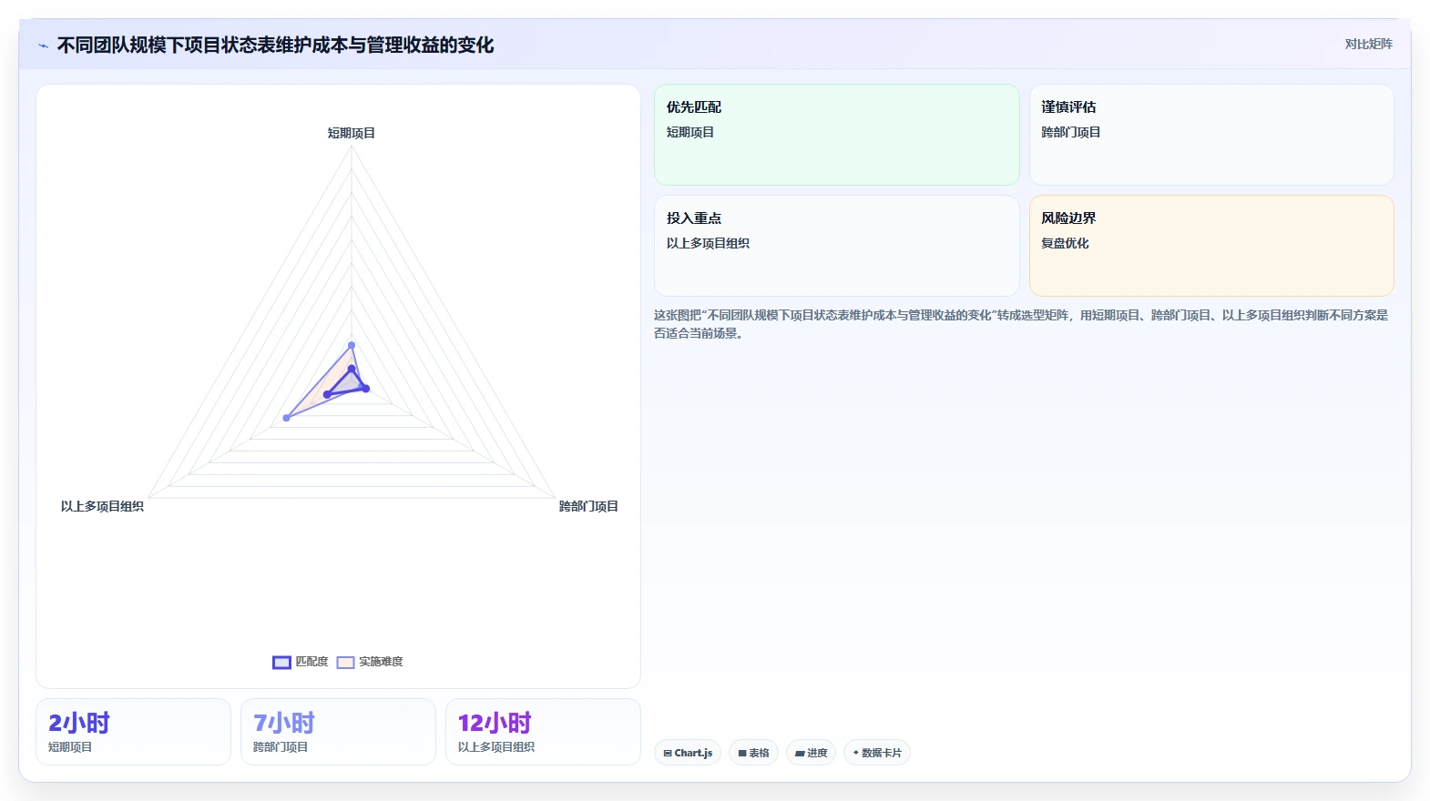The width and height of the screenshot is (1430, 801).
Task: Open the 优先匹配 card
Action: click(836, 135)
